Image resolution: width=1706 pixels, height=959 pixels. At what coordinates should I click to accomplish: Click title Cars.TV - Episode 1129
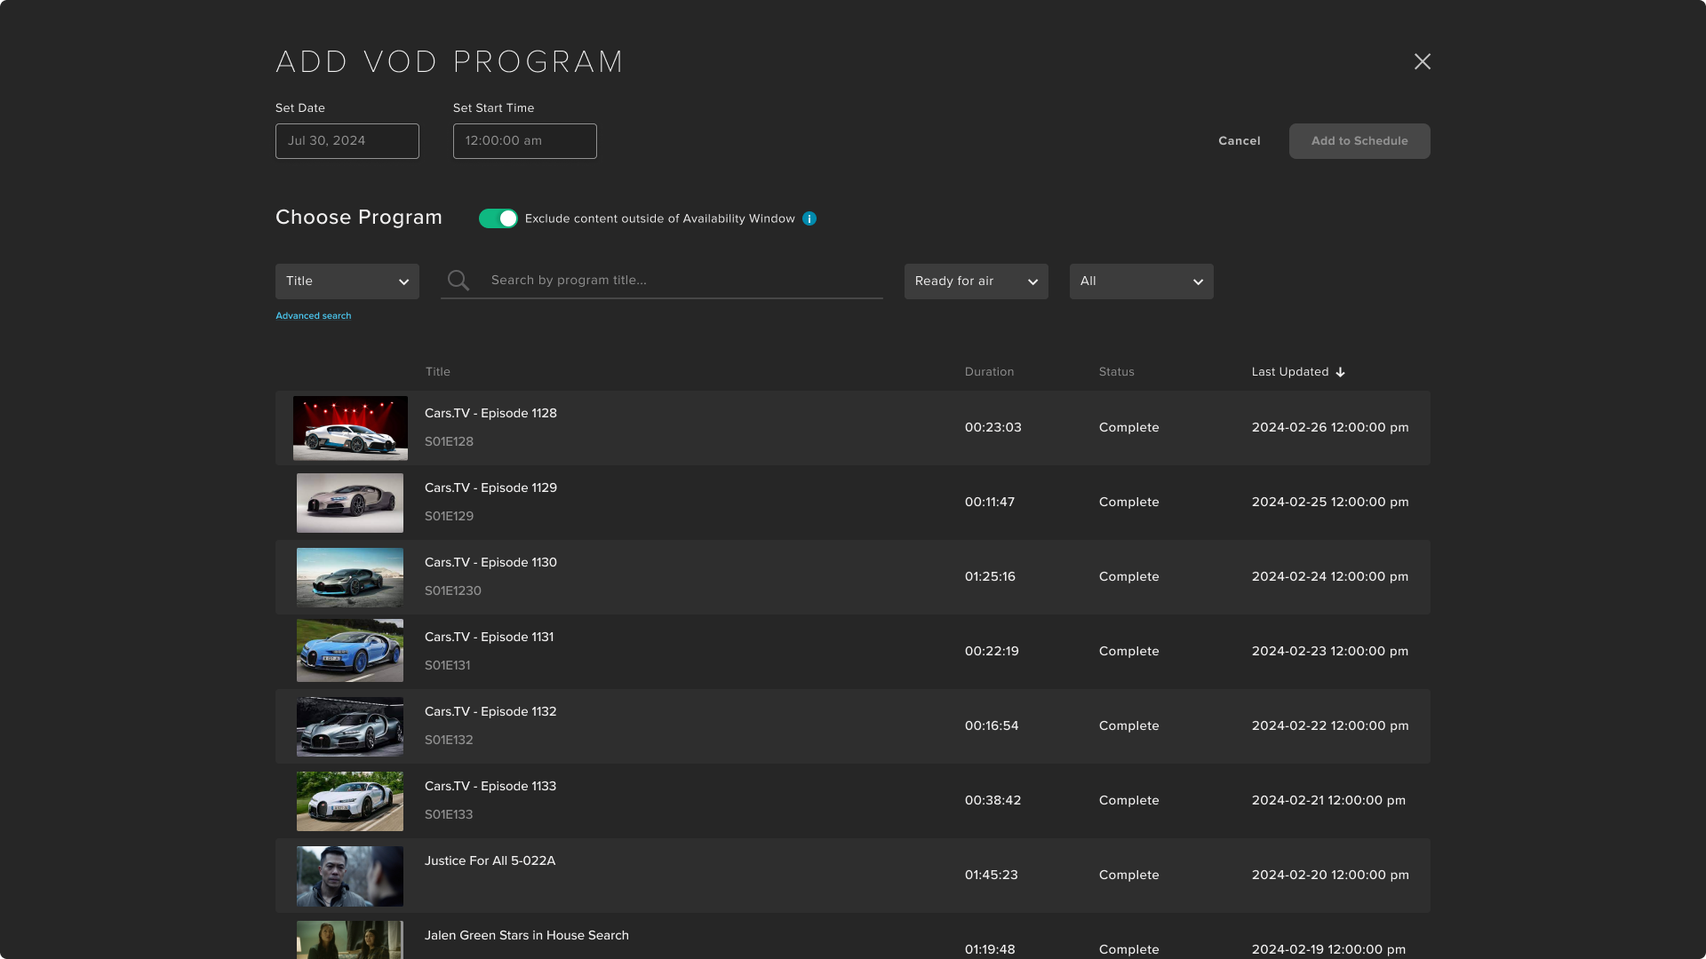pos(490,488)
